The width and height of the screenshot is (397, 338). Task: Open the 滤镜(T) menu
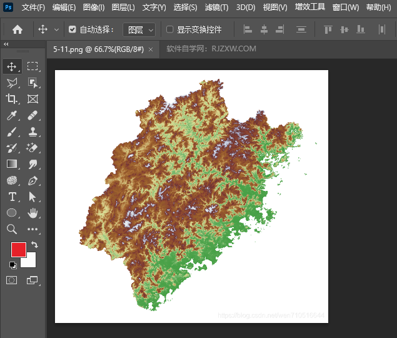pos(216,8)
